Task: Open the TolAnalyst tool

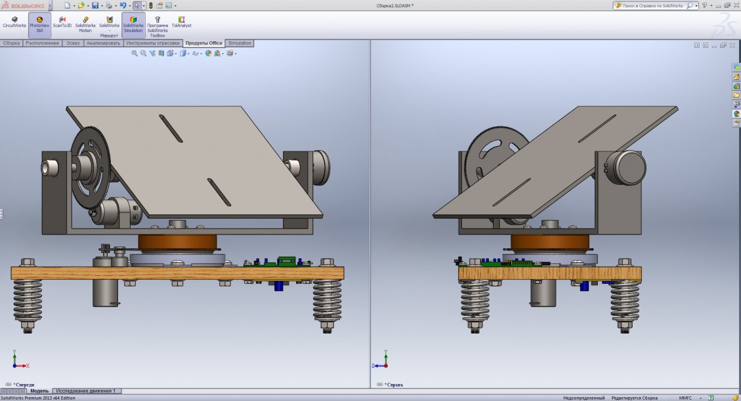Action: (181, 22)
